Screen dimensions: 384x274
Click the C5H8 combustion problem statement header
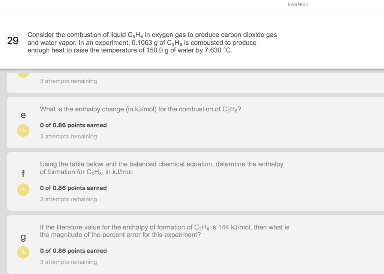tap(152, 42)
